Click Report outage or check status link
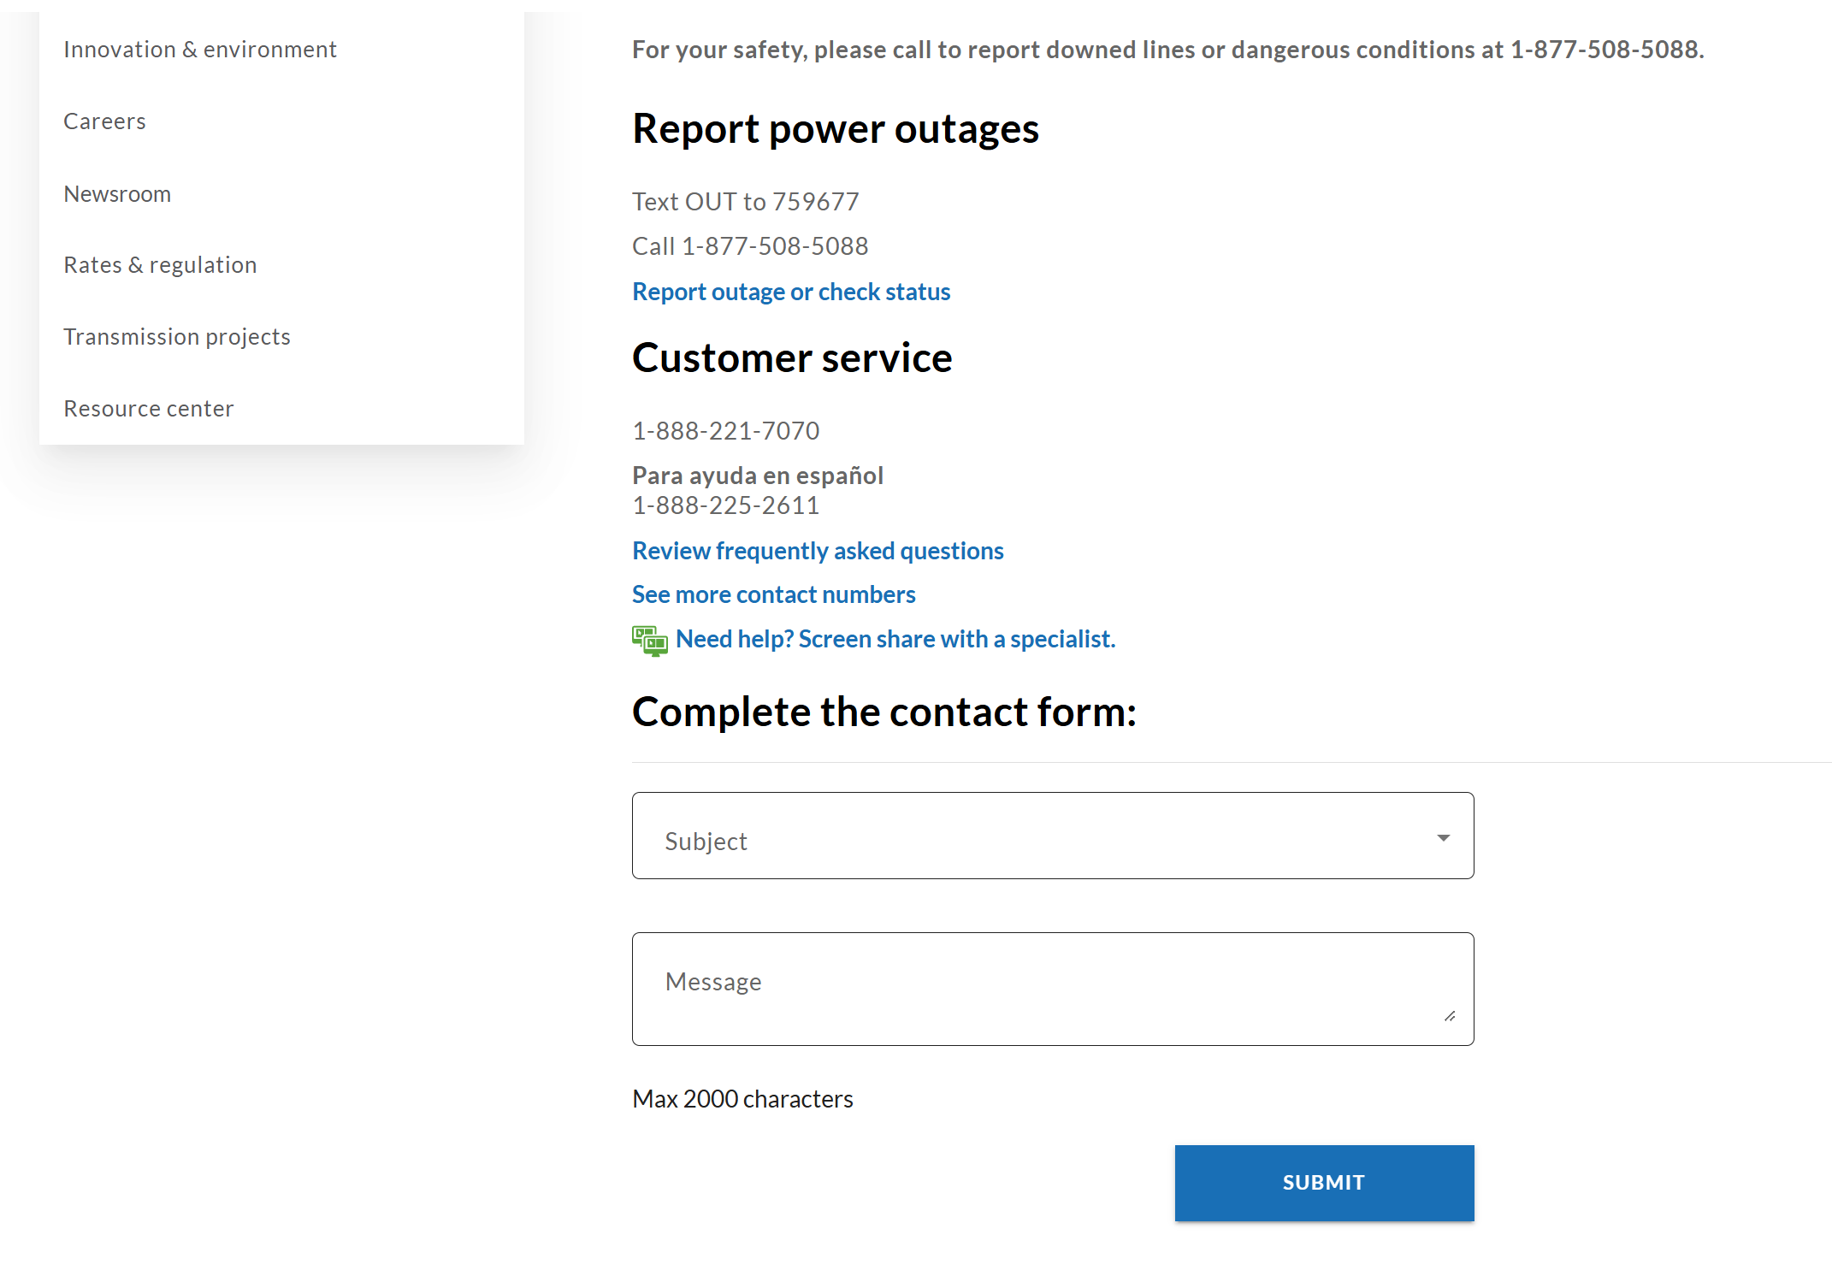 point(791,292)
